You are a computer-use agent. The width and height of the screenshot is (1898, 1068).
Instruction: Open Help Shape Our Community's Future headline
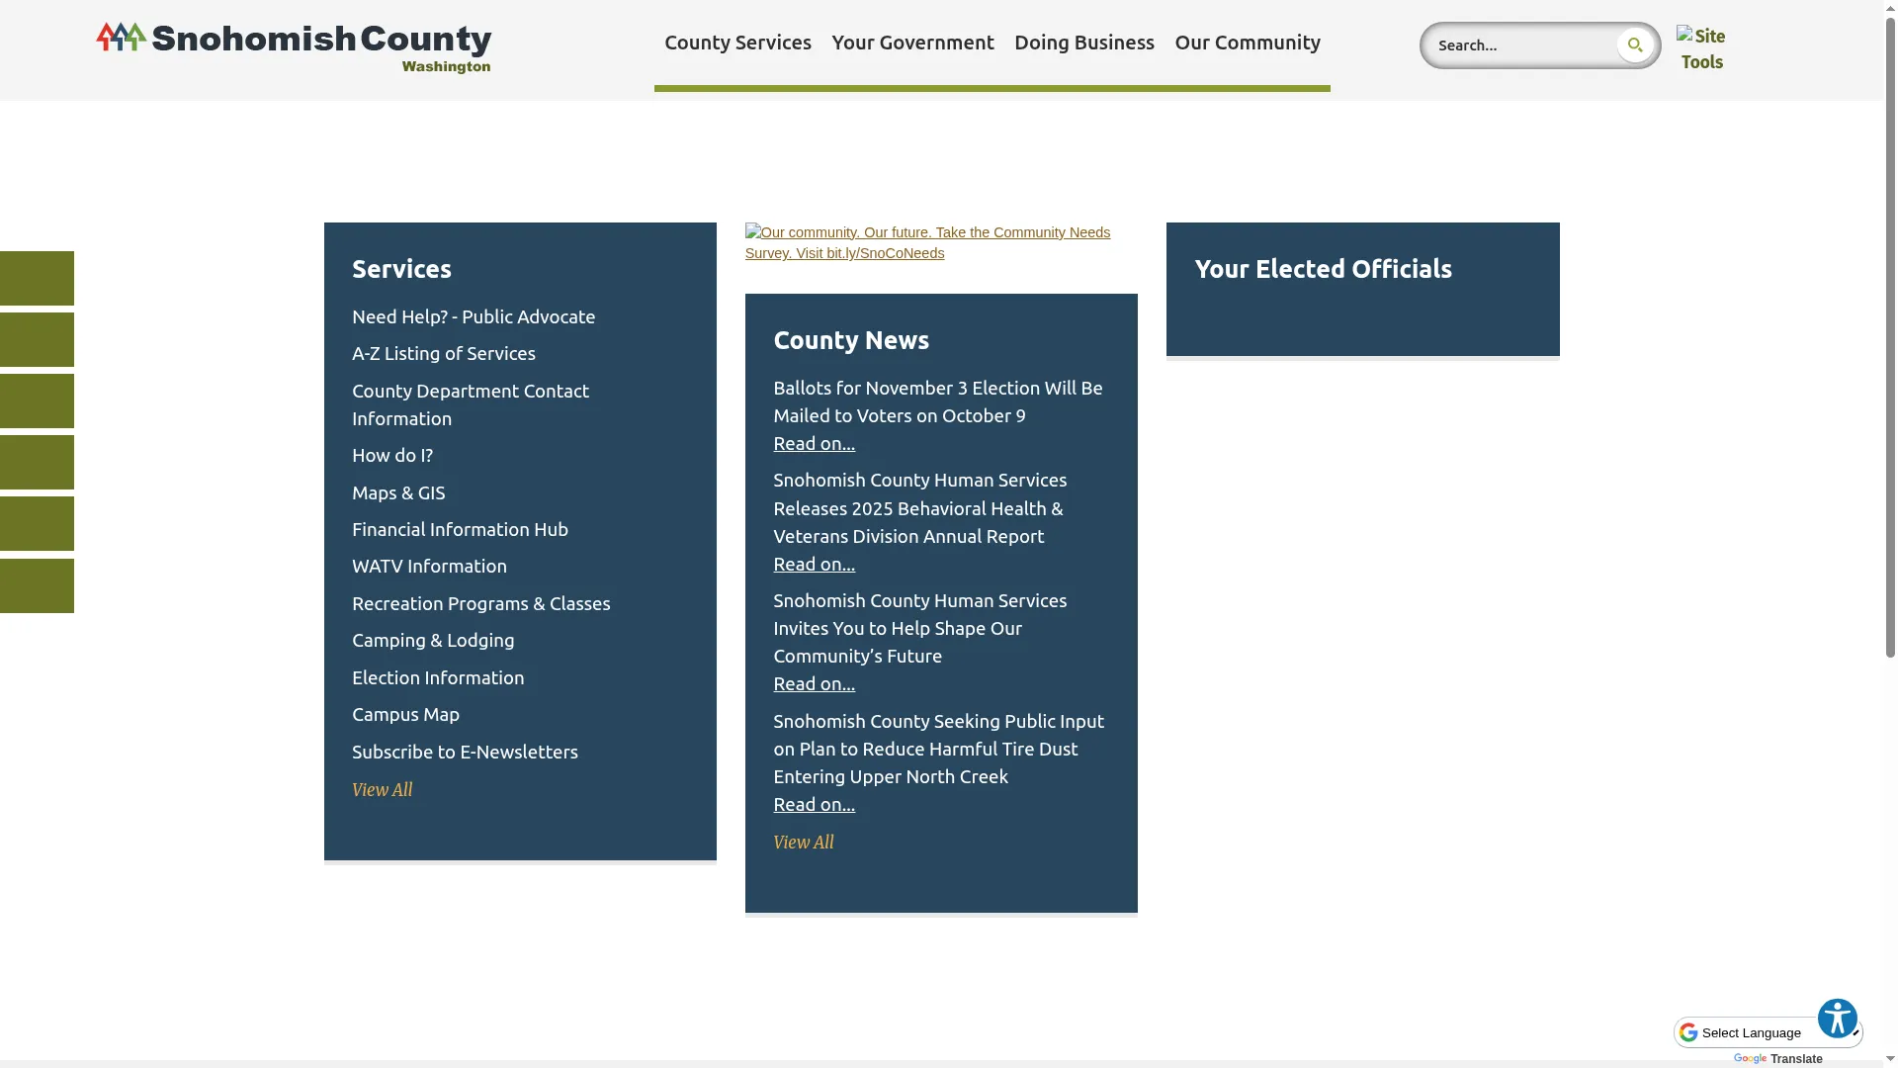[920, 629]
